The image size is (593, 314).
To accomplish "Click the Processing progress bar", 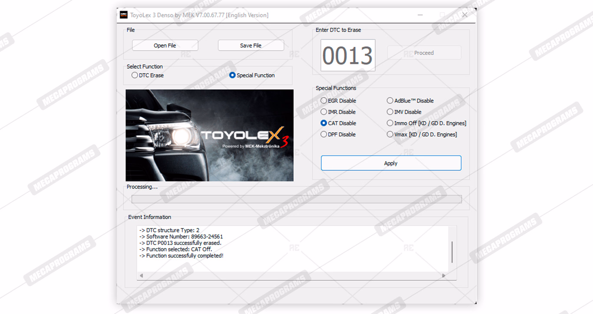I will [x=296, y=199].
